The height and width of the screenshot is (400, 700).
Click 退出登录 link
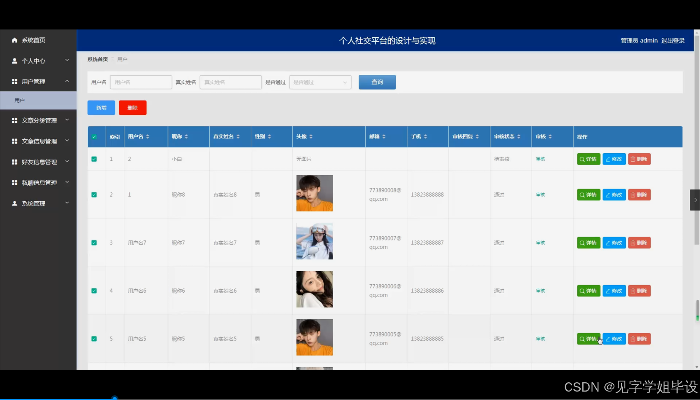[x=673, y=40]
